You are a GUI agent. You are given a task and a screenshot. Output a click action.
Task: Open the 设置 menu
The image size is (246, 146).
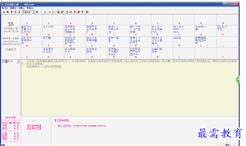pyautogui.click(x=22, y=8)
